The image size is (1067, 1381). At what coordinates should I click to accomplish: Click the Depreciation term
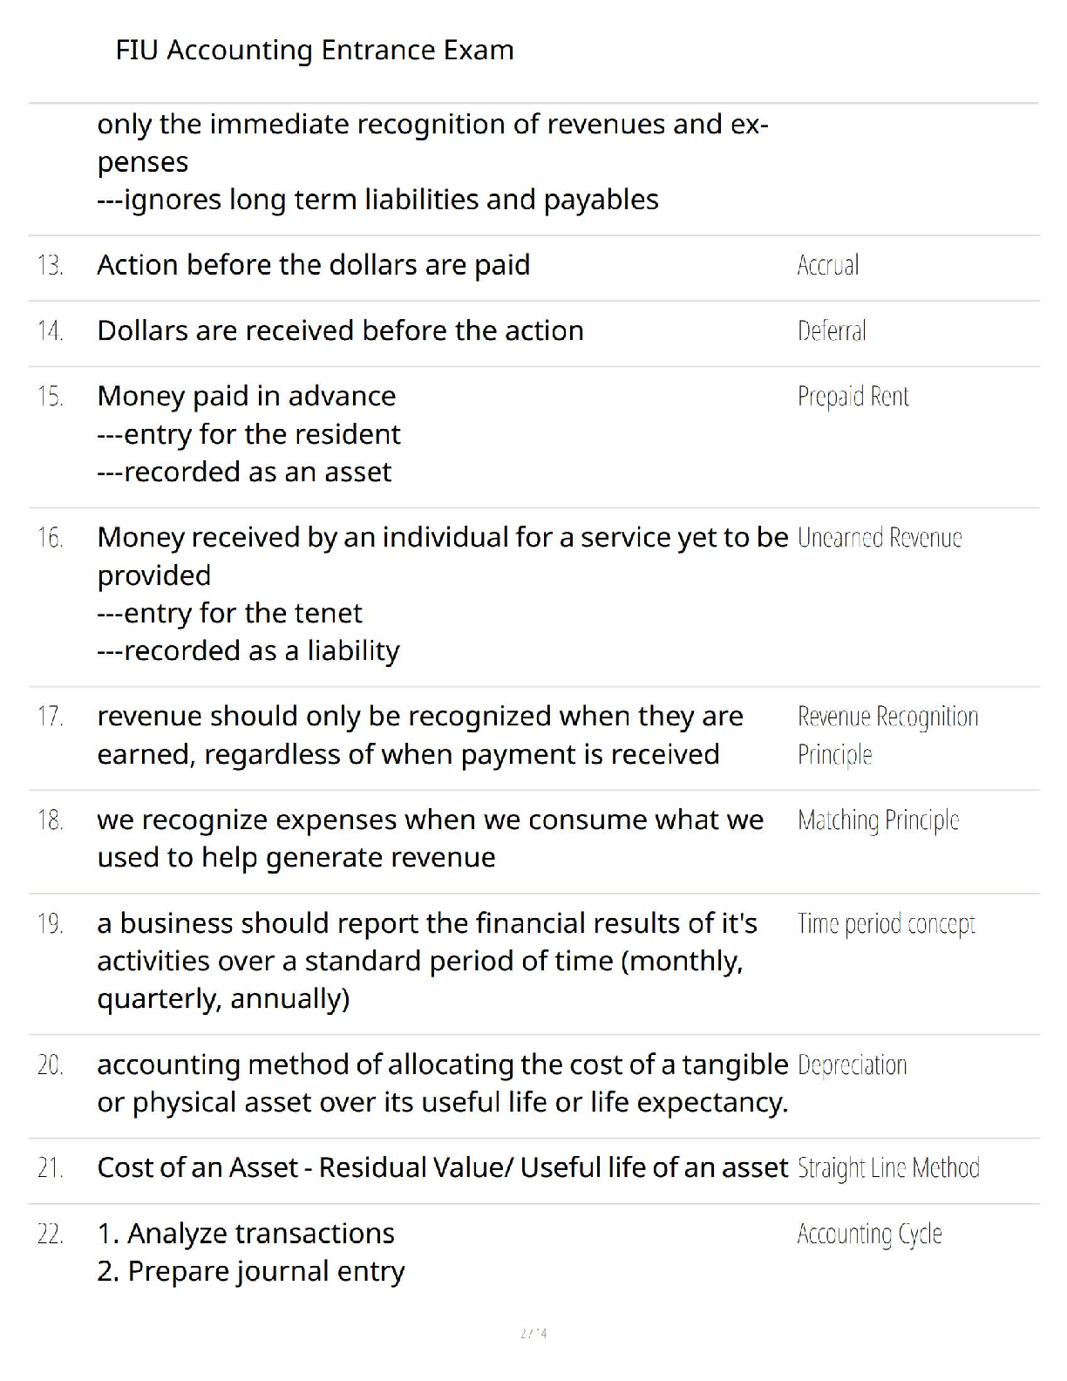(x=852, y=1065)
